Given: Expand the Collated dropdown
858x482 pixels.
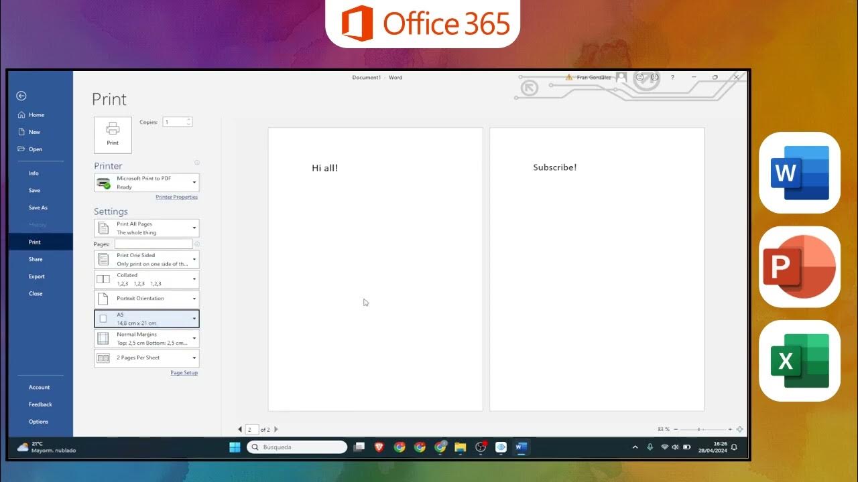Looking at the screenshot, I should click(147, 279).
